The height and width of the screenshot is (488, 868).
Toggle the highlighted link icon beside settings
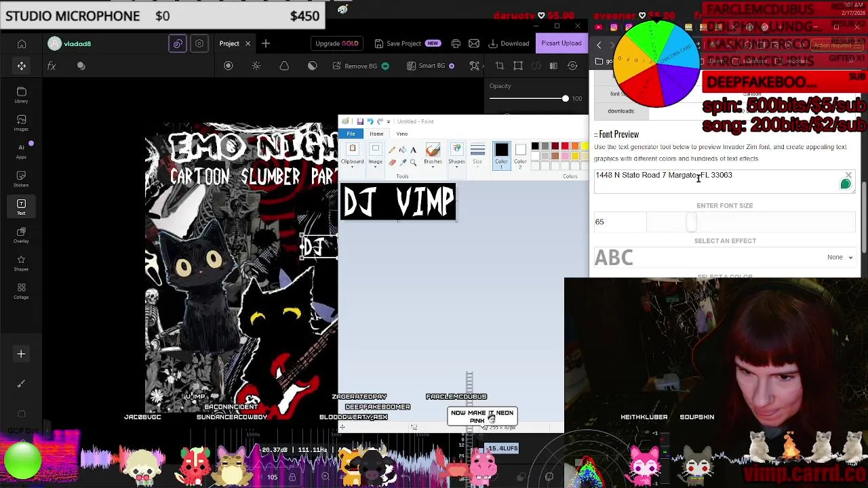[x=178, y=43]
